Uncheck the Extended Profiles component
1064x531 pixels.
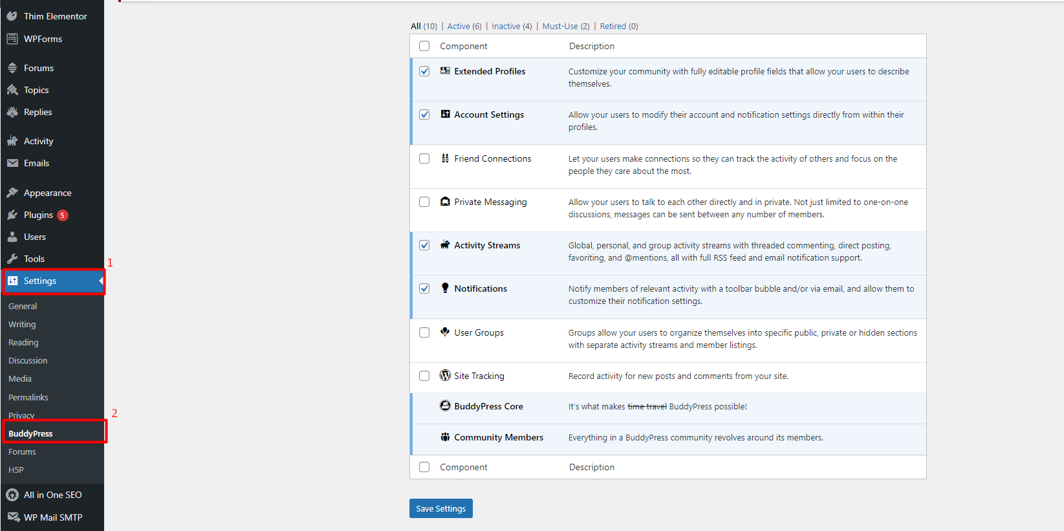pyautogui.click(x=424, y=71)
